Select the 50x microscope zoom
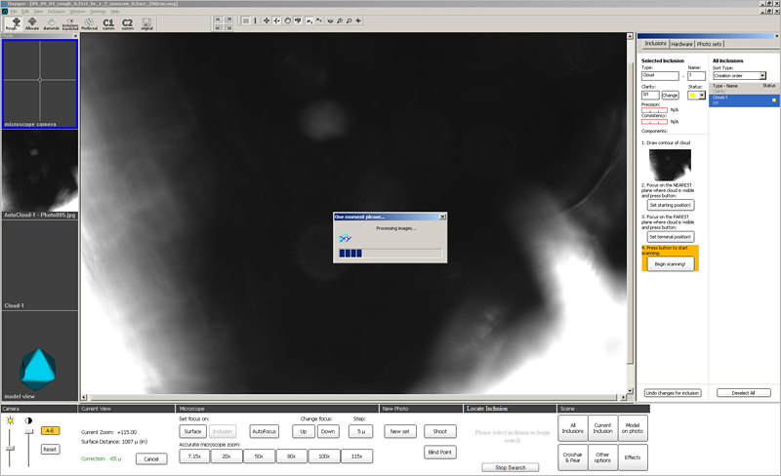 click(x=259, y=456)
